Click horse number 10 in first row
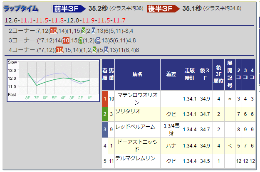260x172 pixels. pyautogui.click(x=111, y=99)
